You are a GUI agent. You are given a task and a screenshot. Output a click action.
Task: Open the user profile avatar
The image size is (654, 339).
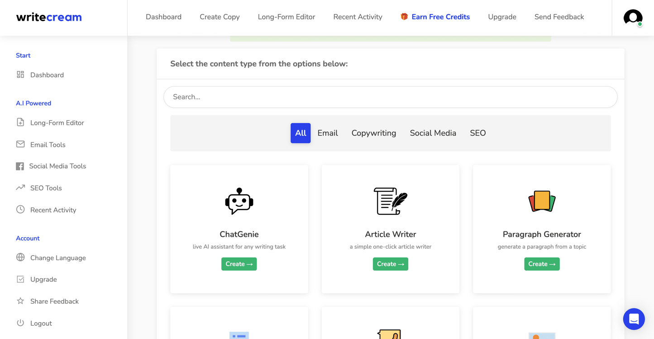tap(633, 18)
